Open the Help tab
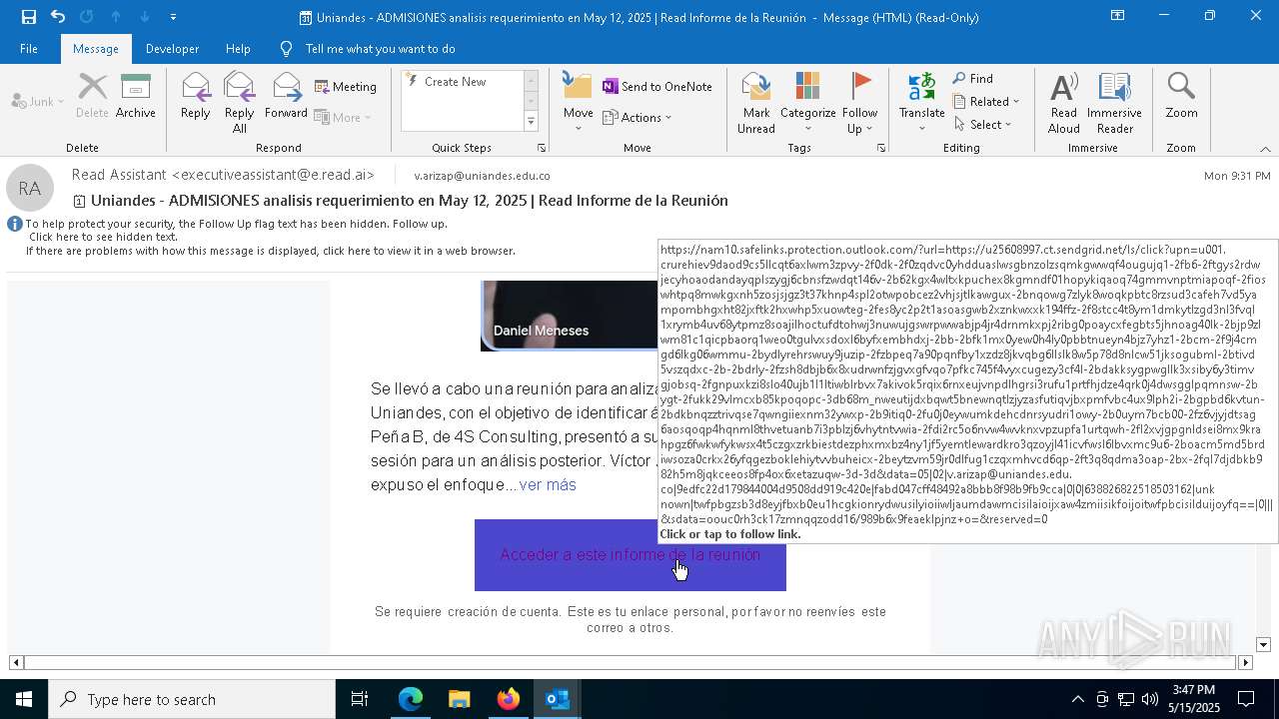 point(238,48)
